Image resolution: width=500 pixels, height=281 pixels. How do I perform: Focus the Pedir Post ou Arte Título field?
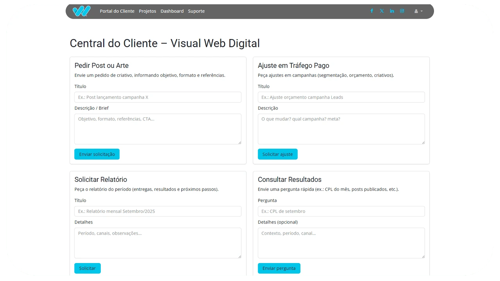click(158, 97)
